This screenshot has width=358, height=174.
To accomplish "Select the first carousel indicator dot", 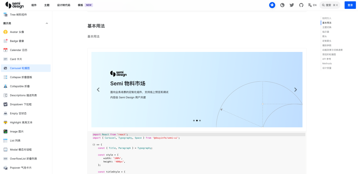I will point(194,120).
